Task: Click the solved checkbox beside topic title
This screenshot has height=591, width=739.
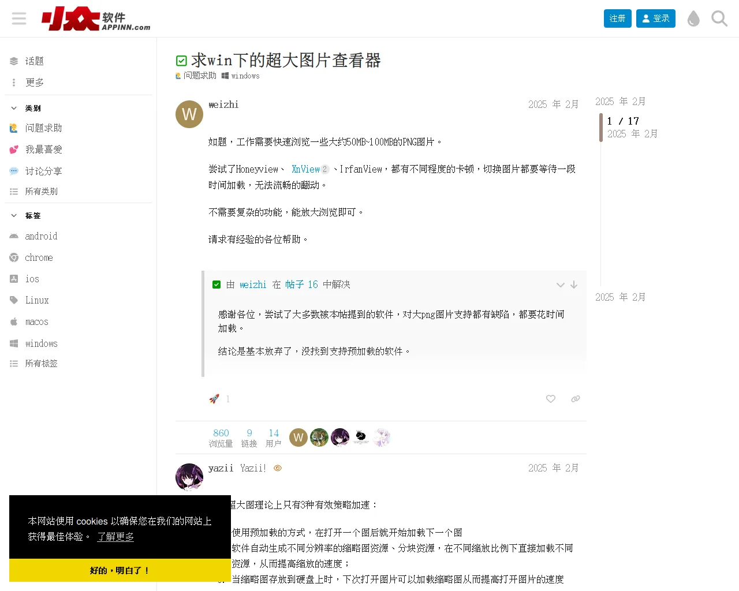Action: pos(181,61)
